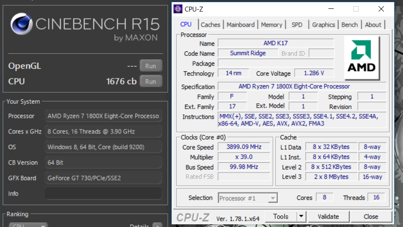Image resolution: width=403 pixels, height=227 pixels.
Task: Click the Details arrow button in Ranking
Action: coord(157,225)
